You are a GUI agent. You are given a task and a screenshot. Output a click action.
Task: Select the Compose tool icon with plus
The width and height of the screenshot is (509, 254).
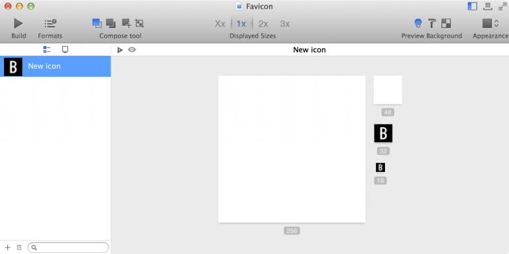[x=127, y=23]
